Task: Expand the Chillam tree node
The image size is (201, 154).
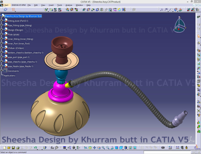Action: point(2,48)
